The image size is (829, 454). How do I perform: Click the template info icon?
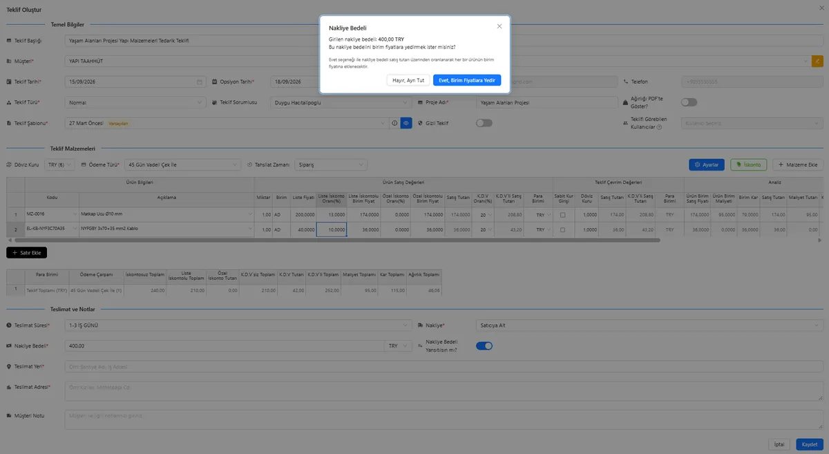point(394,123)
